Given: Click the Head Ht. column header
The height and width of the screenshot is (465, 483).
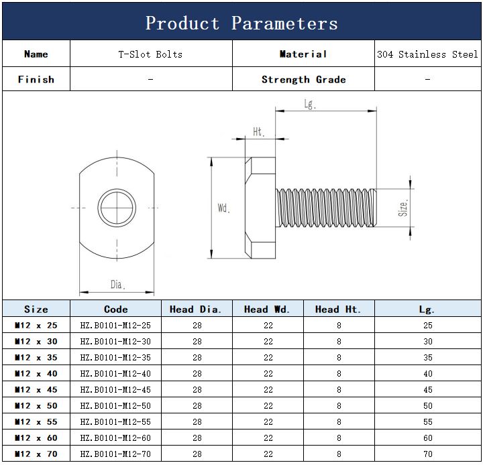Looking at the screenshot, I should click(338, 309).
